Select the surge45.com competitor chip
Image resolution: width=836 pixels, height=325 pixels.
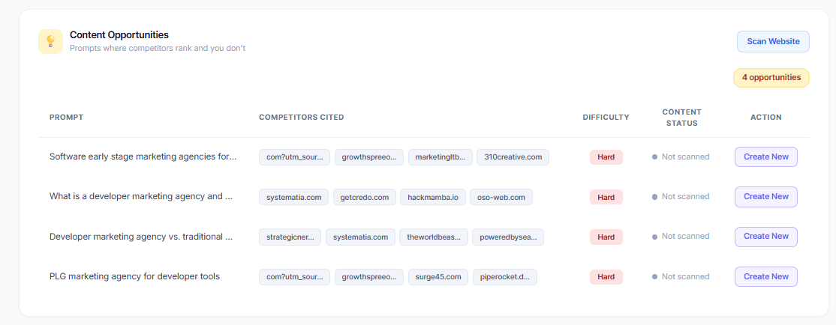point(438,277)
